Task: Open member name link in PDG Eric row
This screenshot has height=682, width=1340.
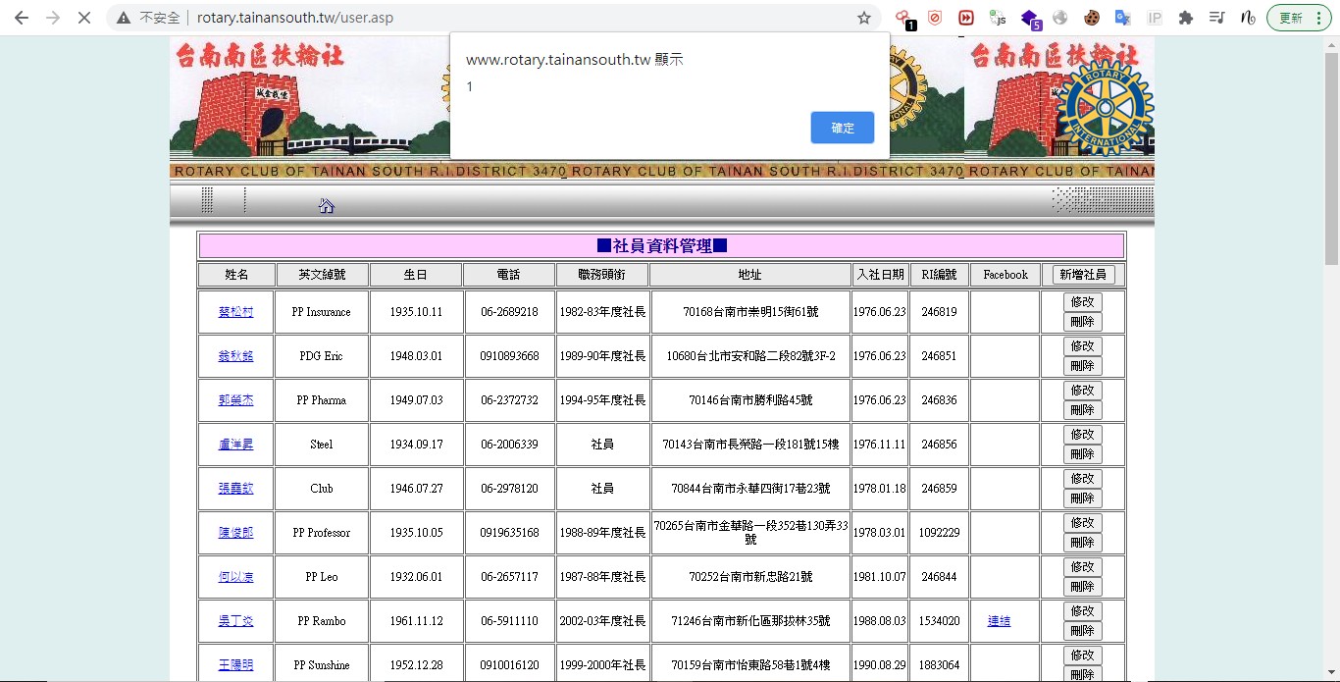Action: coord(235,356)
